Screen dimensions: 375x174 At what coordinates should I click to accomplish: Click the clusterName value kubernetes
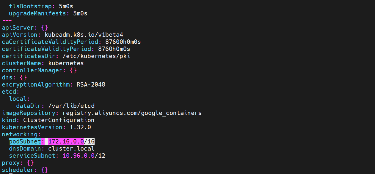[x=66, y=63]
